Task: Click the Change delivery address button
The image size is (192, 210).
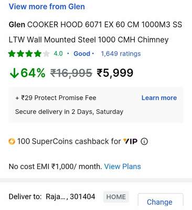Action: 159,202
